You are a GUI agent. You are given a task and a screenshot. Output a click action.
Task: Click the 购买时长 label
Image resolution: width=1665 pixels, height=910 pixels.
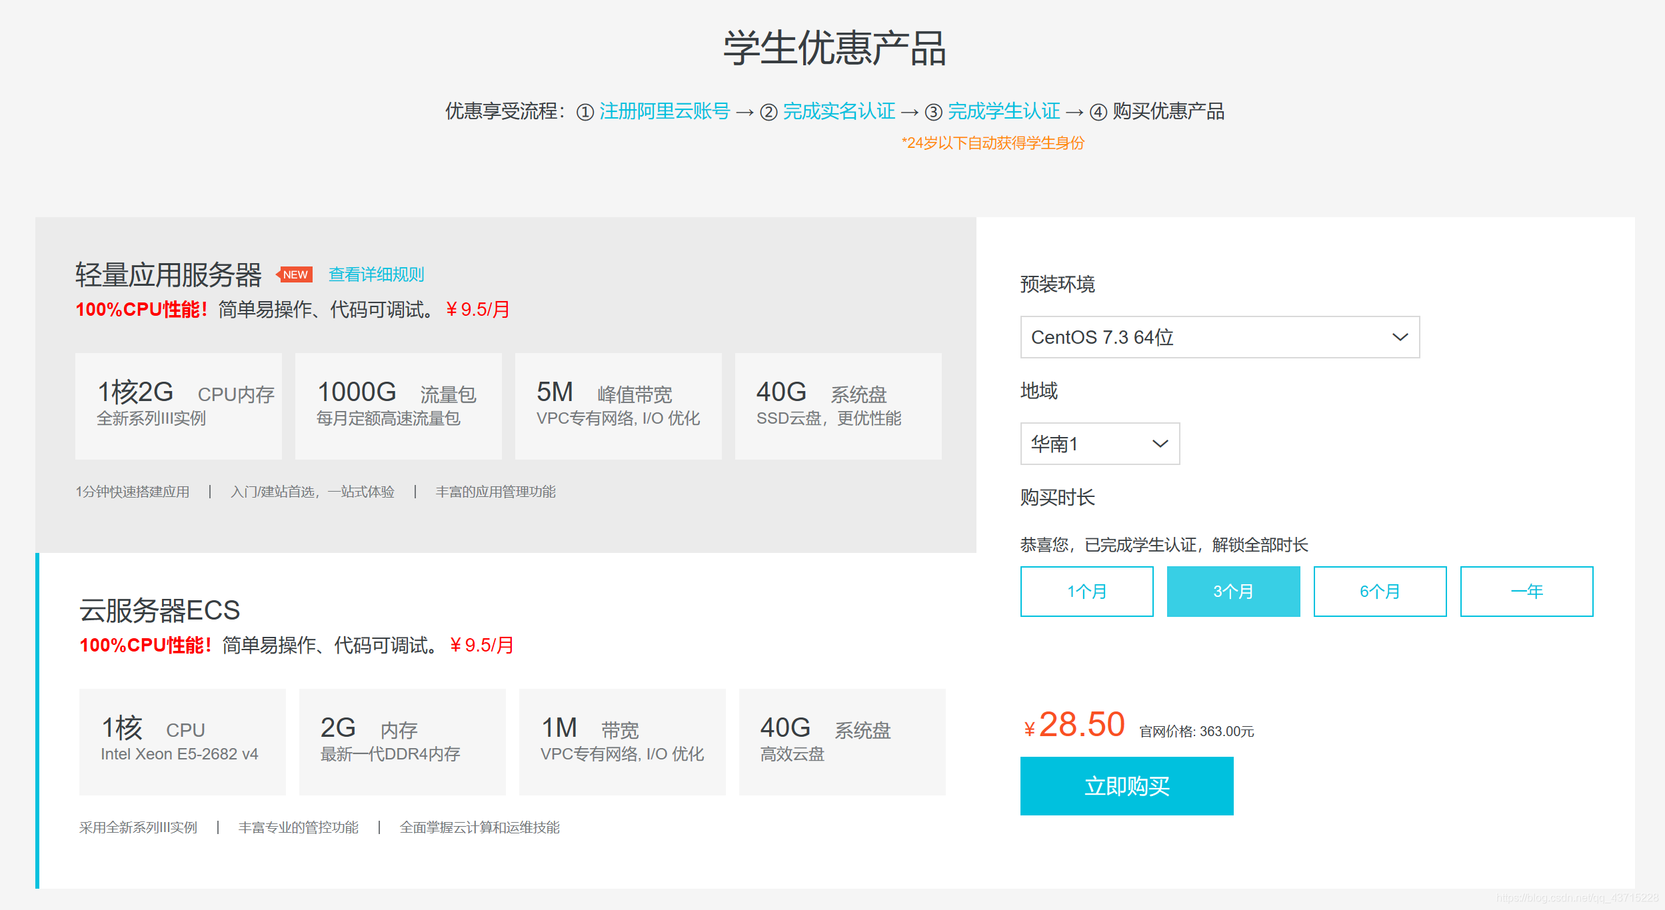1058,498
